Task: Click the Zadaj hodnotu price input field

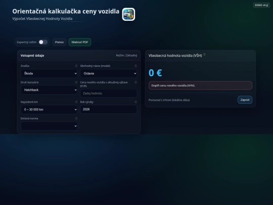Action: pyautogui.click(x=109, y=93)
